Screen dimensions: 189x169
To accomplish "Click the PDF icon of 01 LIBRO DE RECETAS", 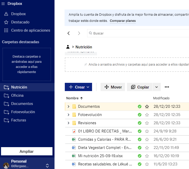I will pos(74,131).
